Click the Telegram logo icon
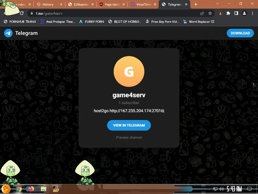 tap(8, 33)
